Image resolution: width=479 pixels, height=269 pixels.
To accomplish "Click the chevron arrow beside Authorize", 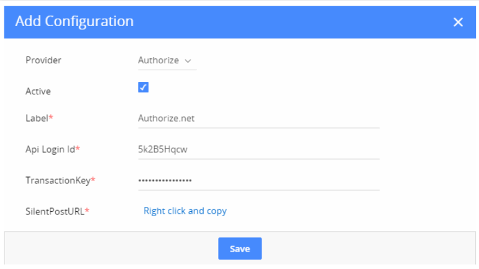I will (188, 61).
